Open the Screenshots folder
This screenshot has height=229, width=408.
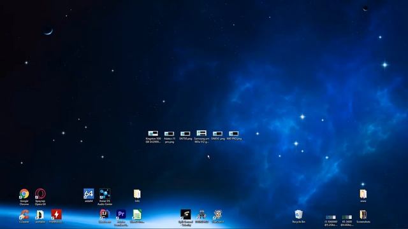[363, 215]
